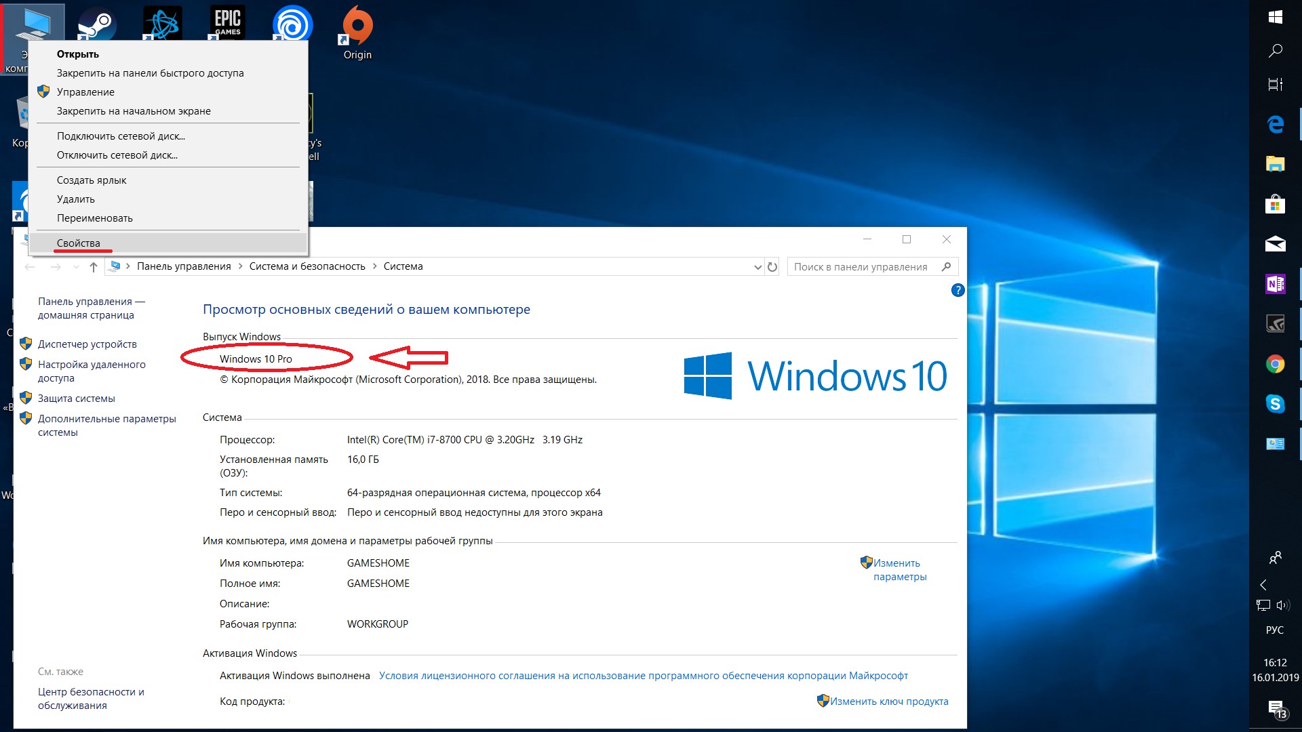Select Свойства in the context menu
The height and width of the screenshot is (732, 1302).
pyautogui.click(x=79, y=243)
